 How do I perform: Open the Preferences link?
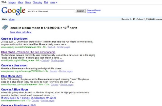coord(91,12)
